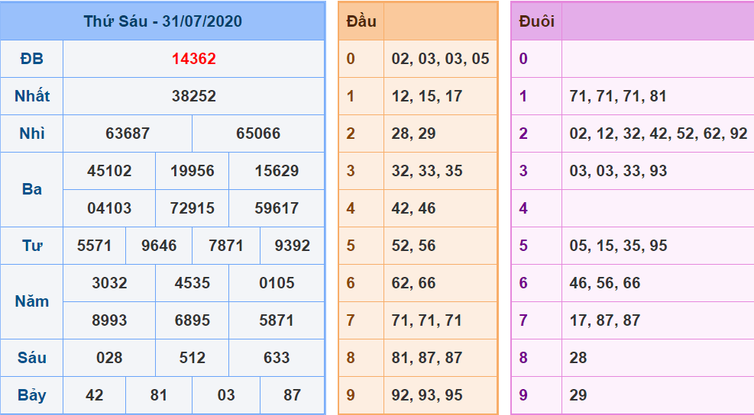The height and width of the screenshot is (415, 754).
Task: Click Tư prize number 9392
Action: [x=292, y=246]
